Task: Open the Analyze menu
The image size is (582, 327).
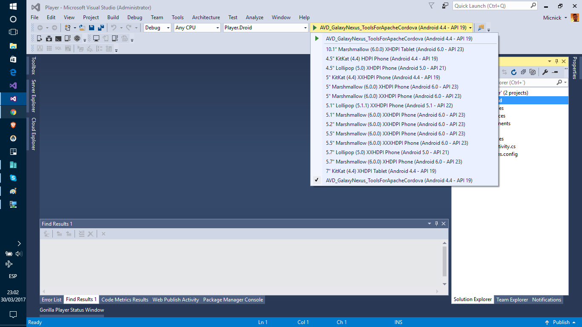Action: click(x=254, y=17)
